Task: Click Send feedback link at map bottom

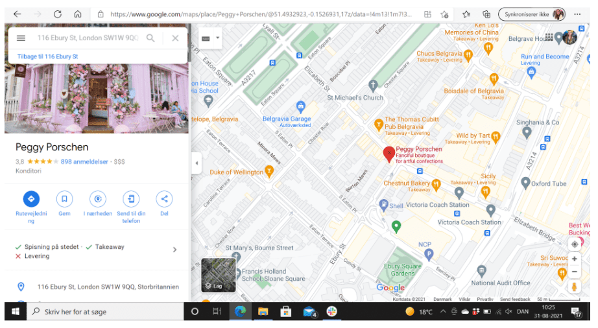Action: pyautogui.click(x=515, y=299)
